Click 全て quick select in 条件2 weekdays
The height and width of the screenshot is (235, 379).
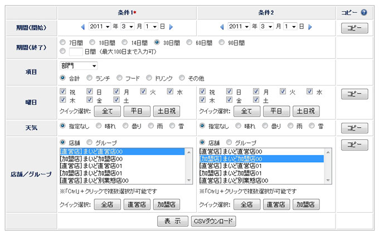tap(247, 111)
